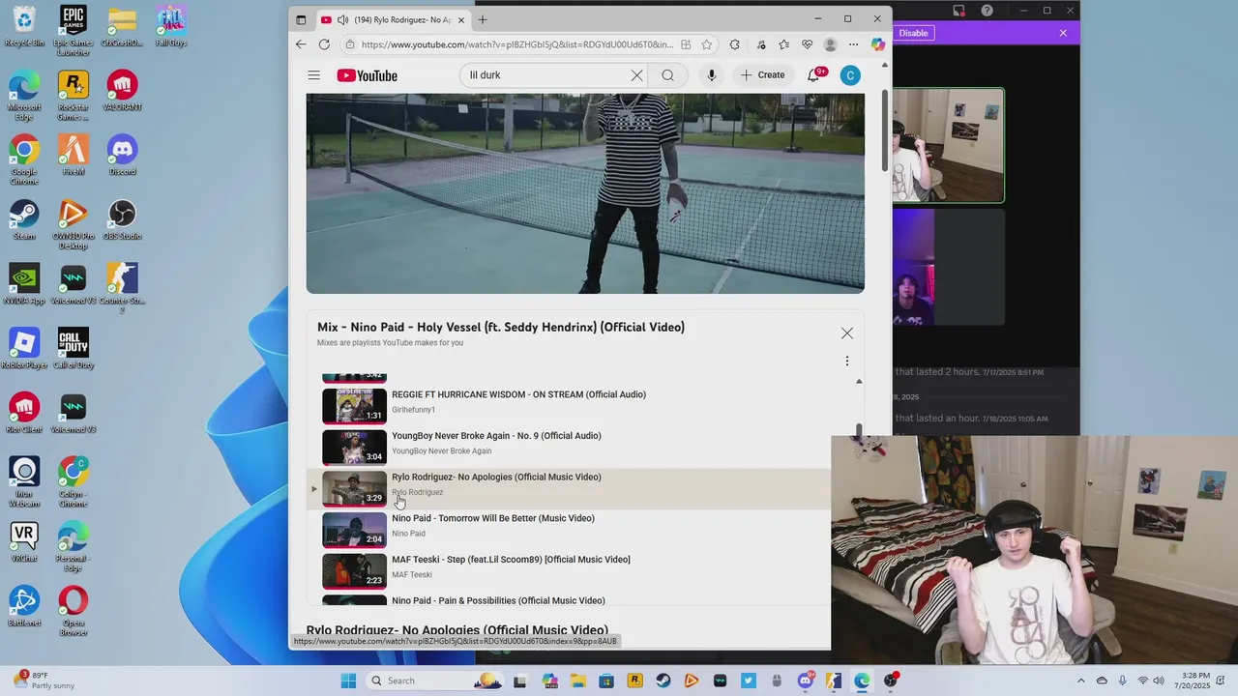The image size is (1238, 696).
Task: Open the Mix playlist three-dot menu
Action: (x=847, y=361)
